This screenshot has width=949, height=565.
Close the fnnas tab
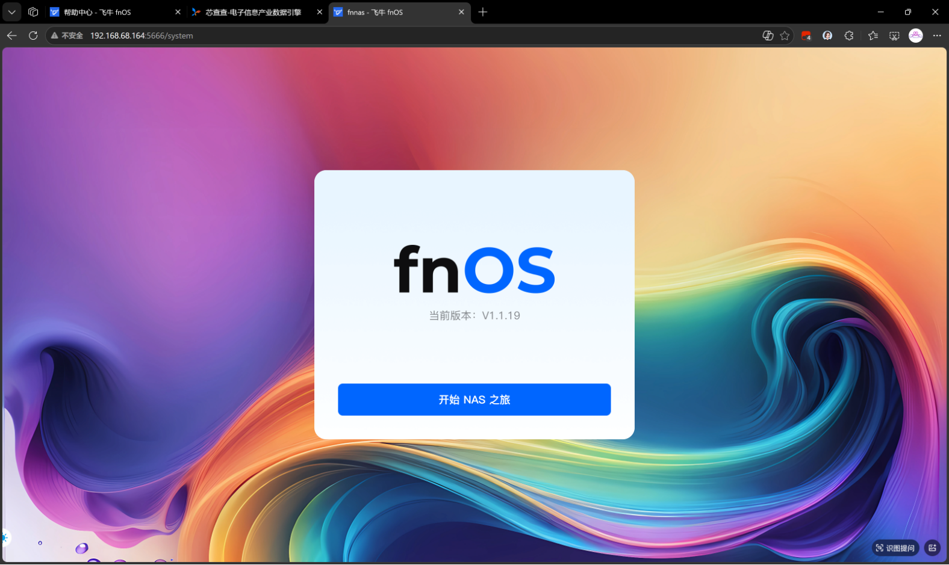point(461,12)
